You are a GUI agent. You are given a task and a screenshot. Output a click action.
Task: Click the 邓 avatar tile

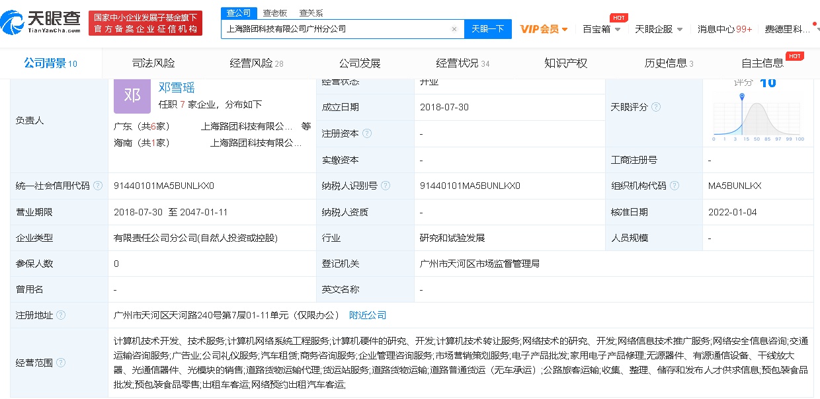[x=132, y=96]
